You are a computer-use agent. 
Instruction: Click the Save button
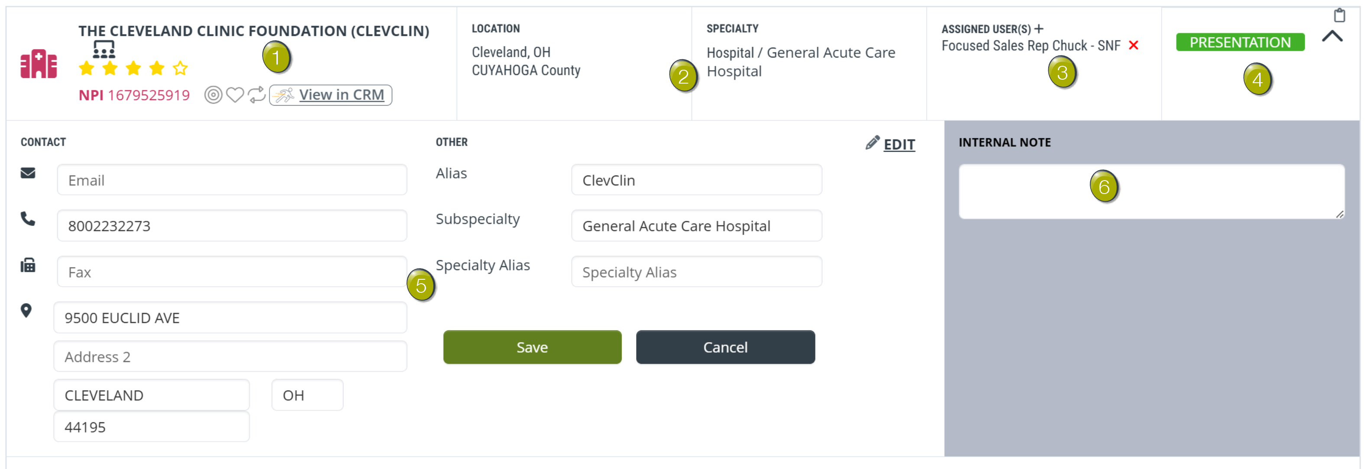[x=532, y=347]
